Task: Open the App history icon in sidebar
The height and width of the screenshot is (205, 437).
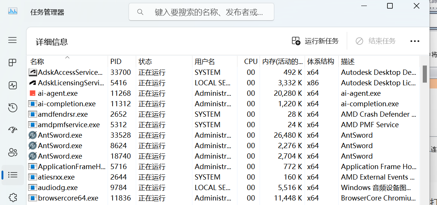Action: click(12, 107)
